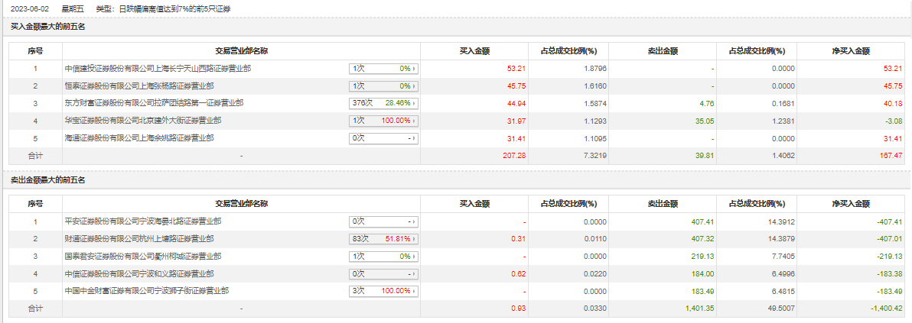Expand the 376次 28.46% stats box
Image resolution: width=912 pixels, height=323 pixels.
(384, 103)
